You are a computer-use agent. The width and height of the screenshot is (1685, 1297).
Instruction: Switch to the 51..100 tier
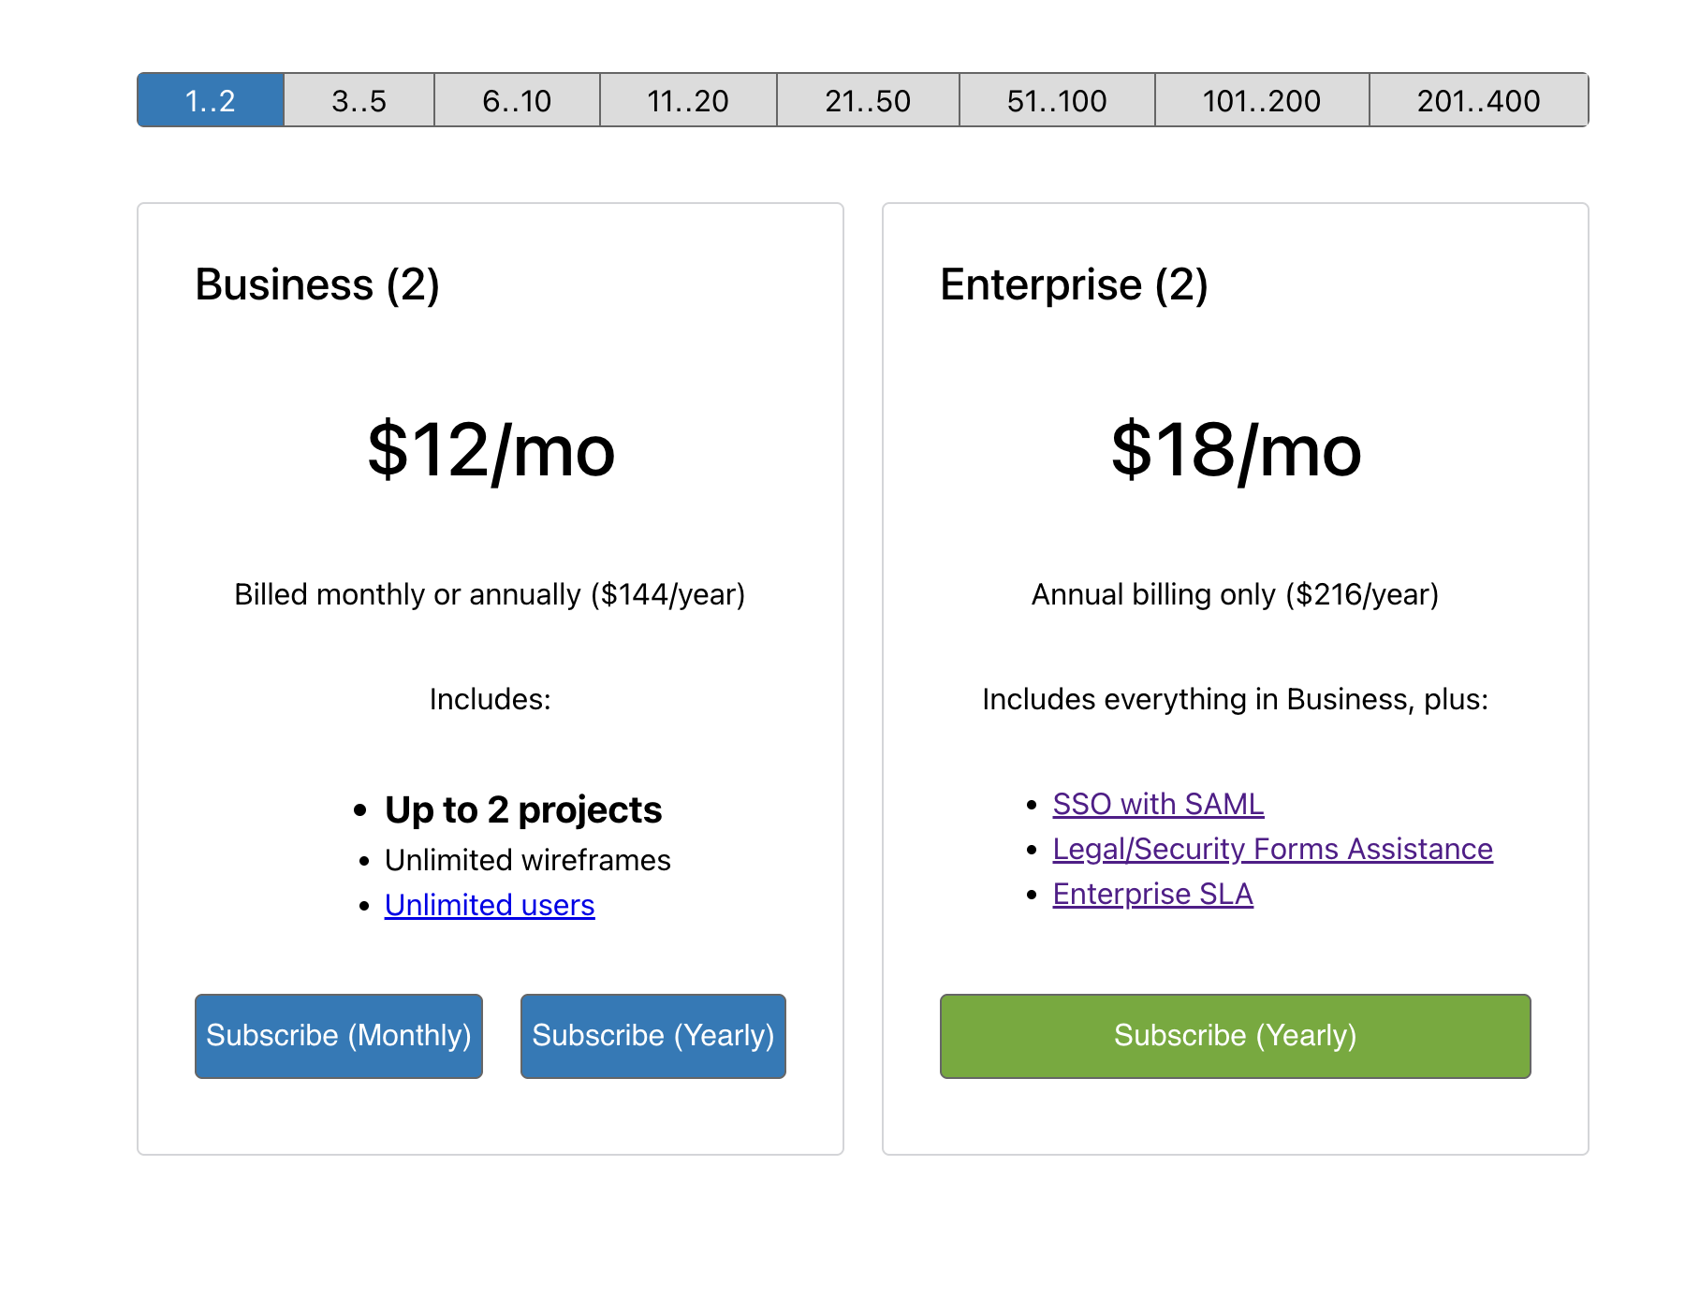point(1057,100)
